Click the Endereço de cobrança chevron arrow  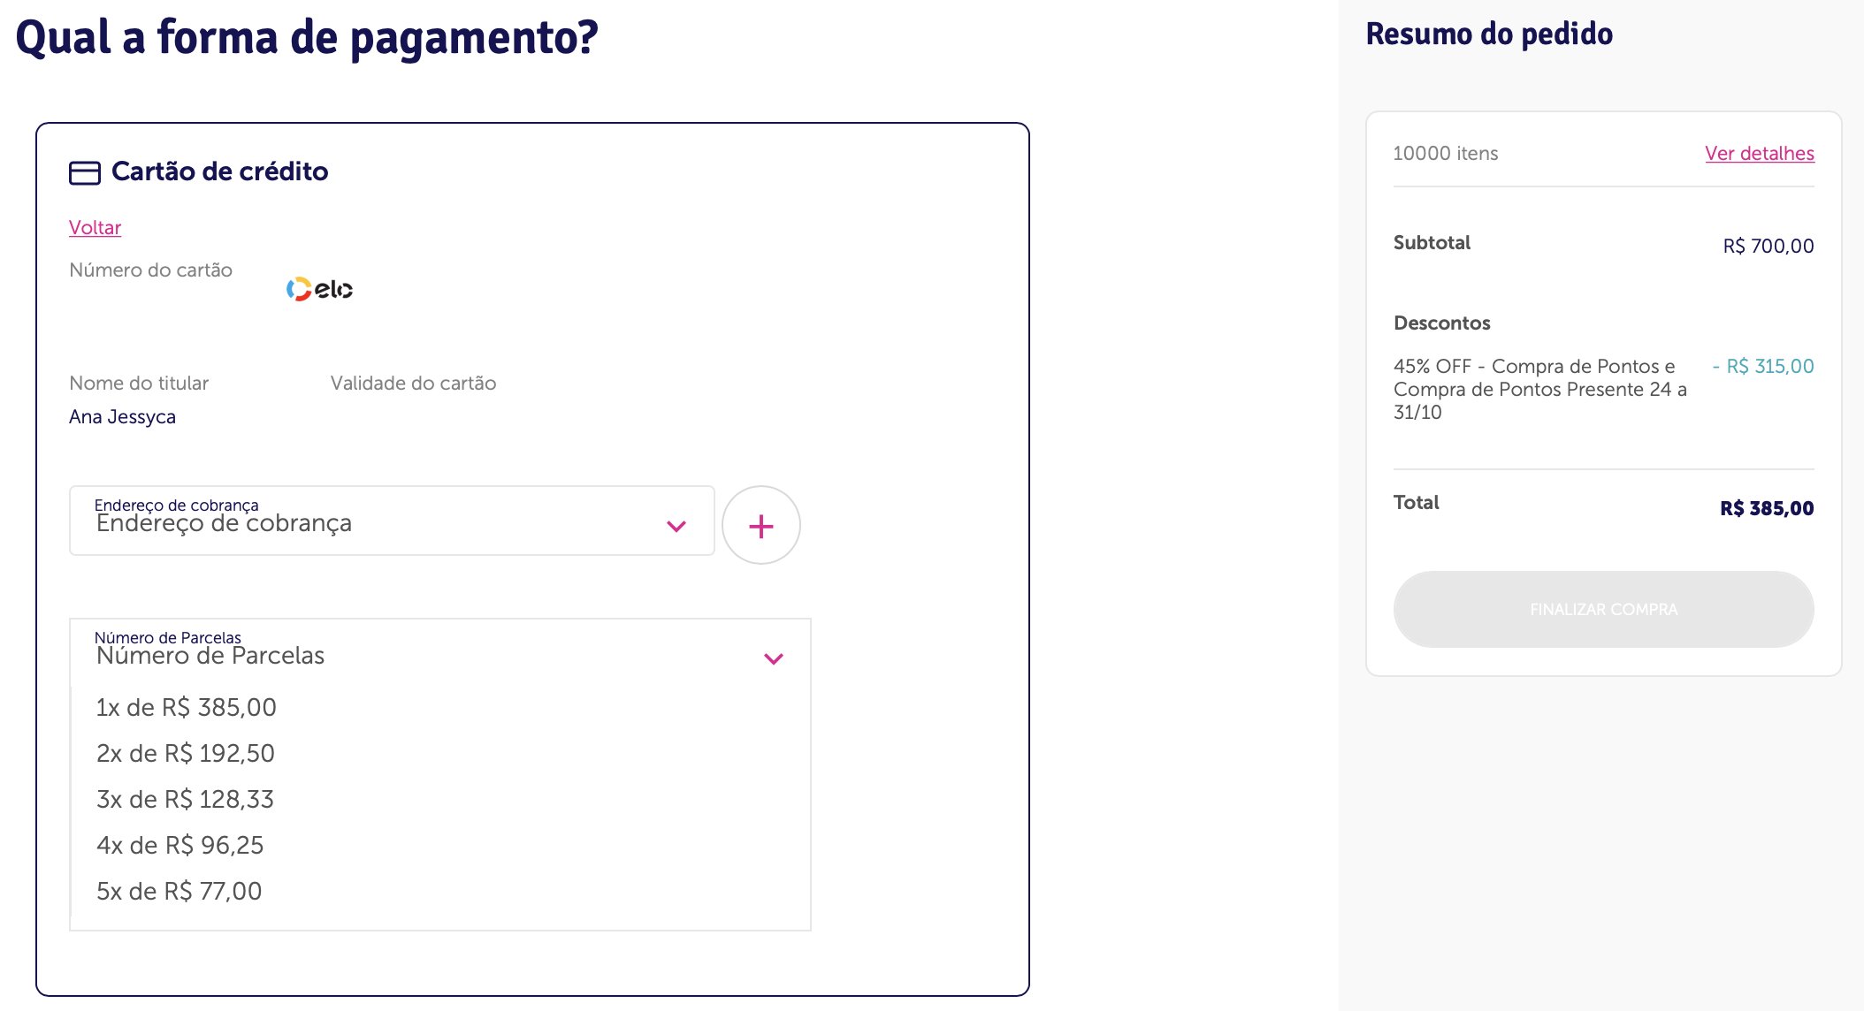pos(676,527)
